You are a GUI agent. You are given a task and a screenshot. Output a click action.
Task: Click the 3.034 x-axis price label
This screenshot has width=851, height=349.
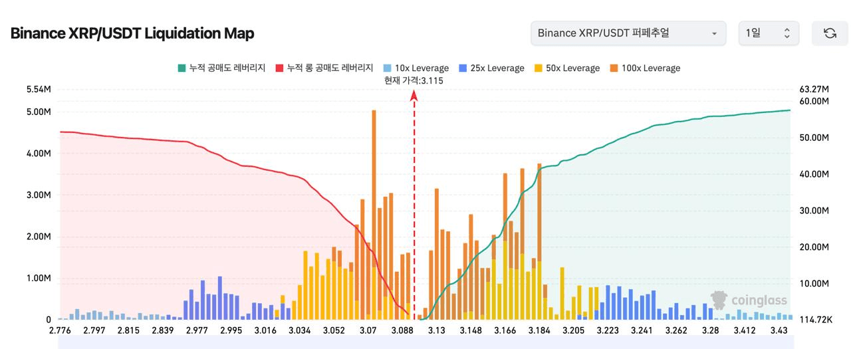[x=299, y=330]
